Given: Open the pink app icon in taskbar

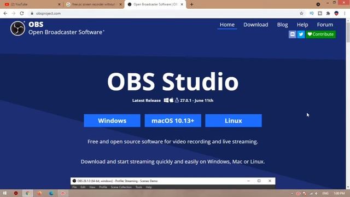Looking at the screenshot, I should [x=63, y=193].
